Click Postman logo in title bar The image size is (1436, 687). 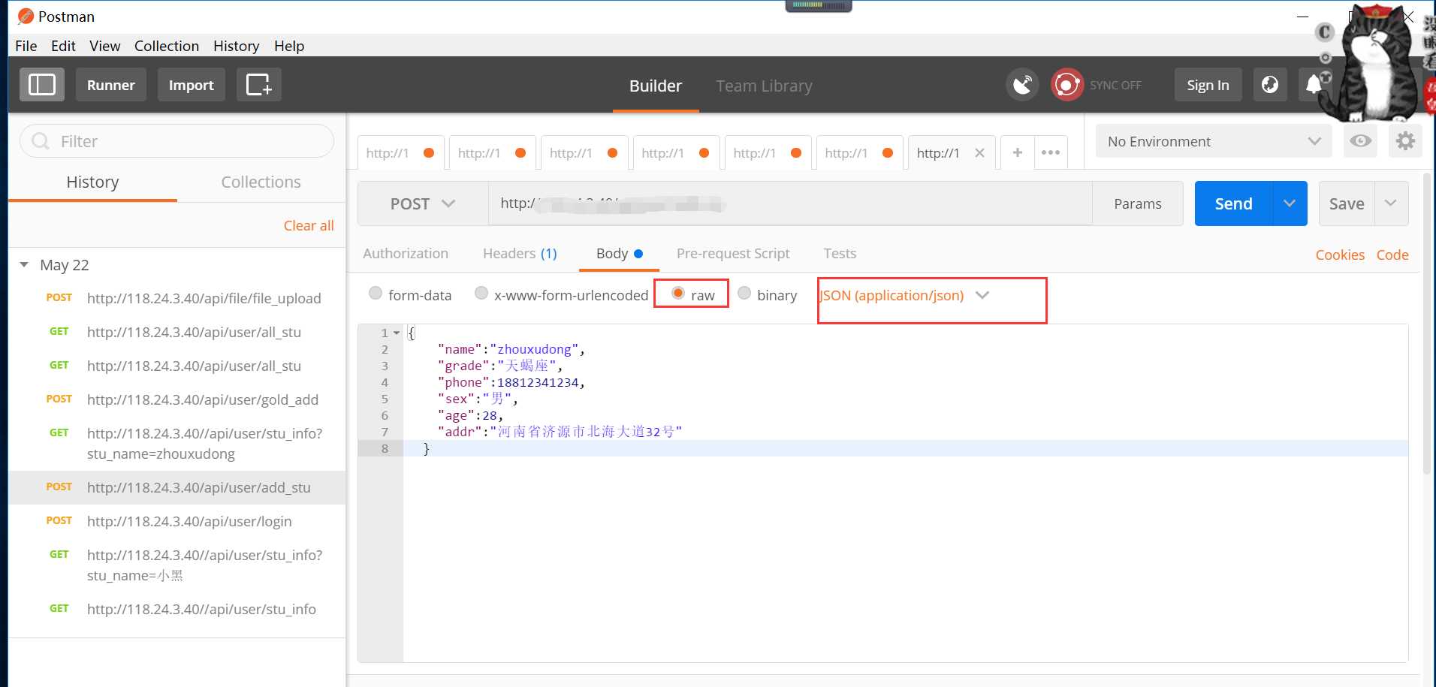(26, 16)
